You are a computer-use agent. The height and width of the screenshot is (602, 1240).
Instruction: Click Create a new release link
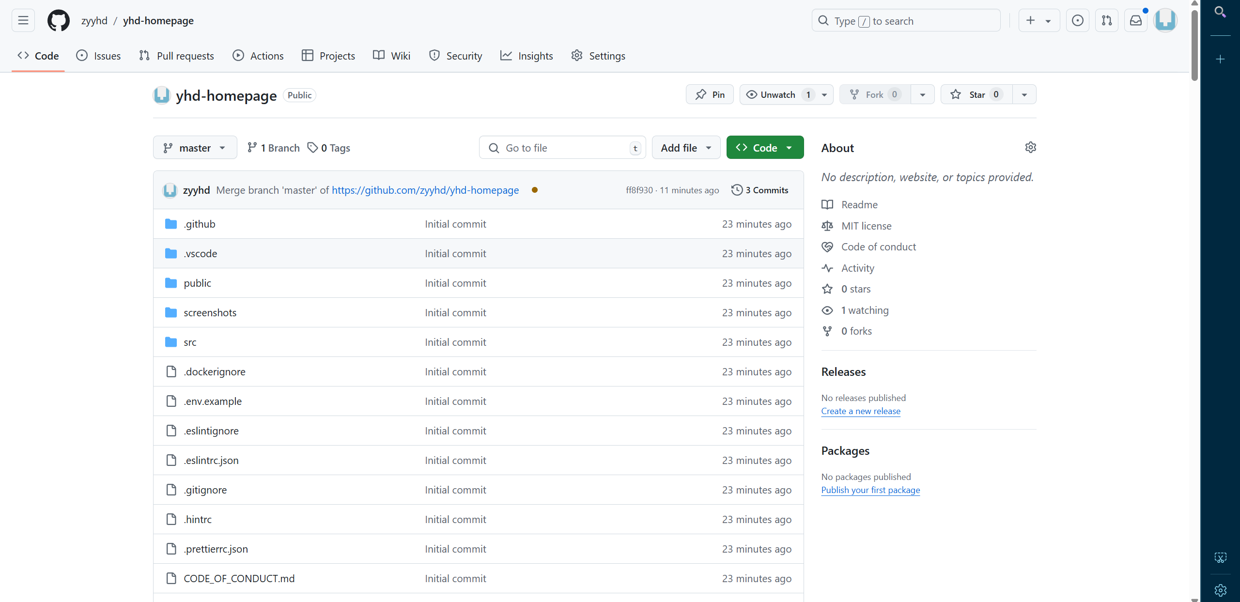(x=860, y=411)
